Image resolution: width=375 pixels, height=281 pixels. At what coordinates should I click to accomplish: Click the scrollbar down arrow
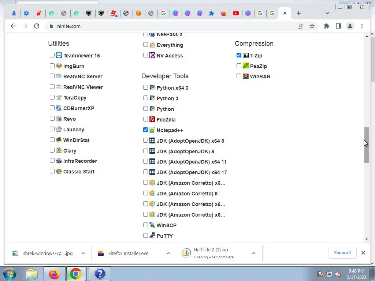367,239
